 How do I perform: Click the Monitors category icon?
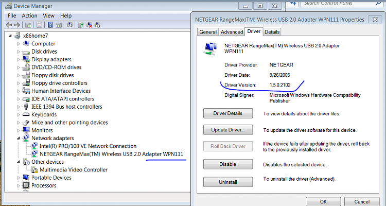tap(26, 130)
